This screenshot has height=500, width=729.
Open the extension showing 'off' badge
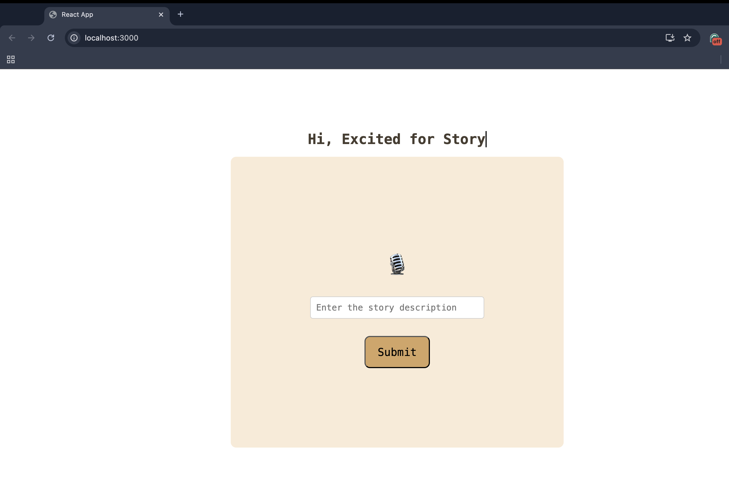[715, 39]
